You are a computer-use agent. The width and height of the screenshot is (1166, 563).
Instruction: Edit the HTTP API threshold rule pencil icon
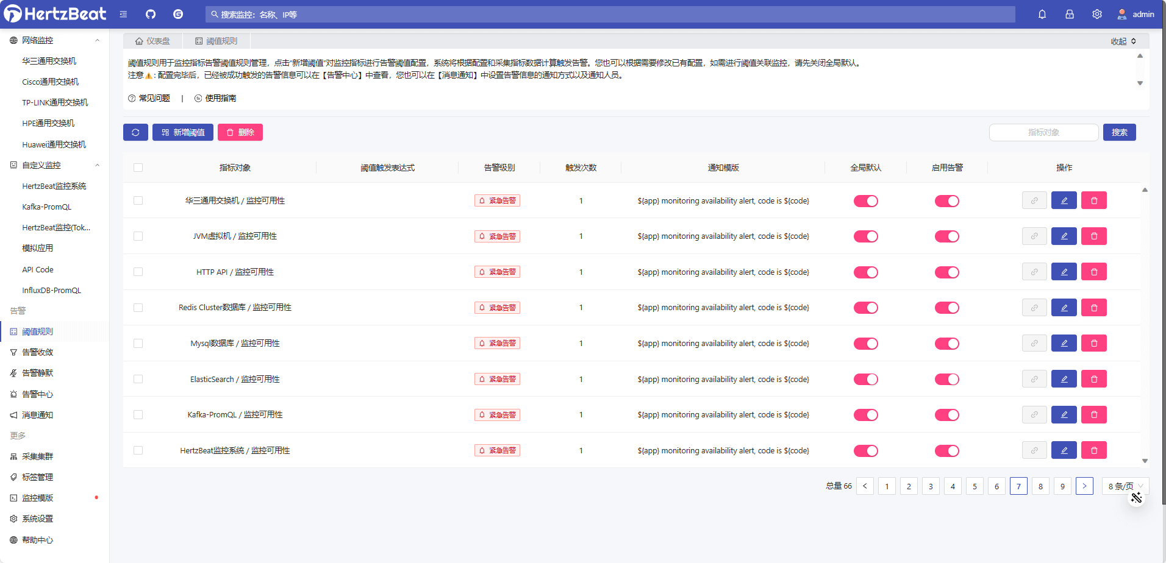click(x=1064, y=271)
